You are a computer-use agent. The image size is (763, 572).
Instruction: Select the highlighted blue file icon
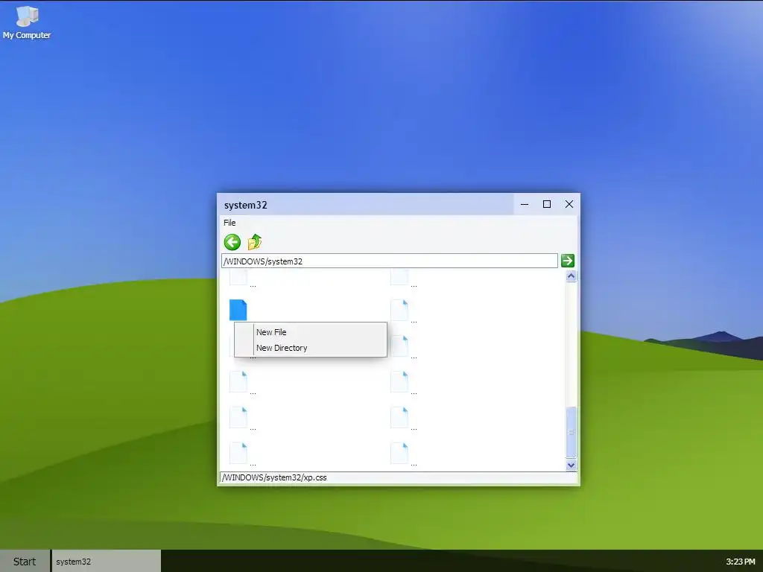click(x=238, y=310)
